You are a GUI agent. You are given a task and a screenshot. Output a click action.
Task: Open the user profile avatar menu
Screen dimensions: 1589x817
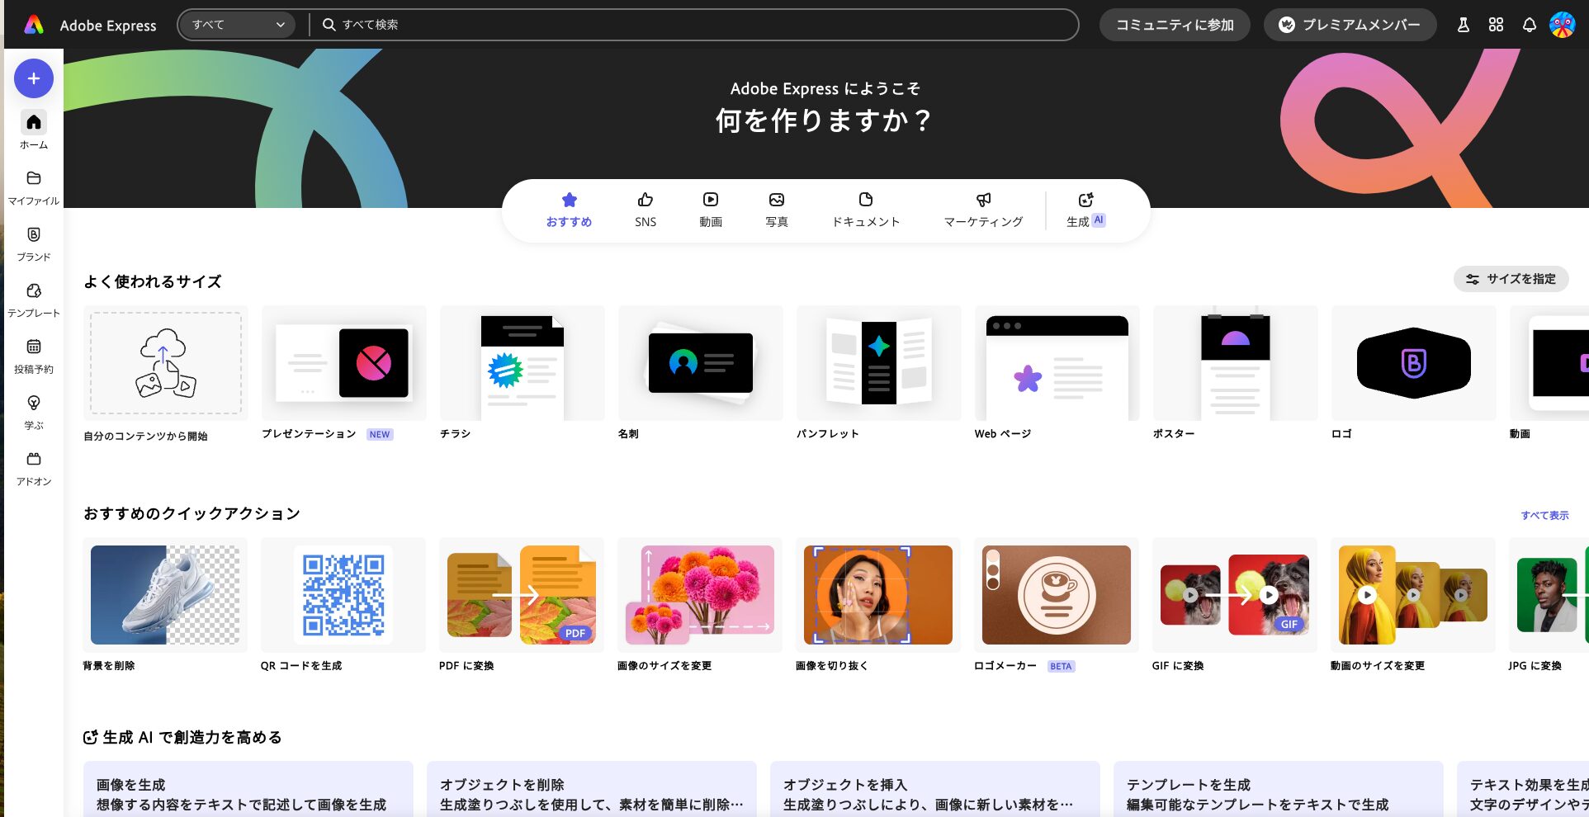1562,25
